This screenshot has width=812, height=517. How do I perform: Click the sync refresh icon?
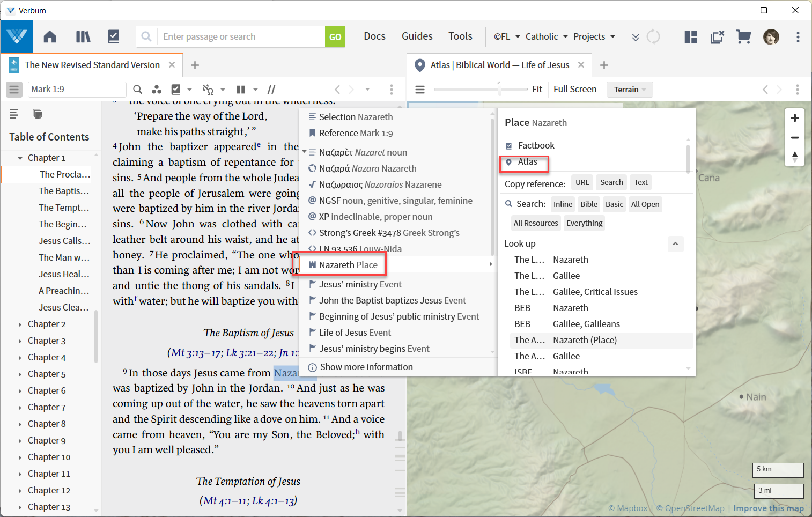(x=653, y=36)
